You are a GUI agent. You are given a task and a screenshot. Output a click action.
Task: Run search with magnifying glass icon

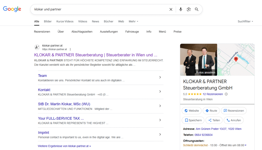(197, 9)
